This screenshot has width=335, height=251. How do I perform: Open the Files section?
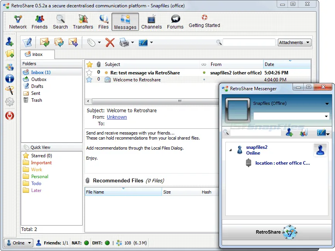click(x=103, y=22)
